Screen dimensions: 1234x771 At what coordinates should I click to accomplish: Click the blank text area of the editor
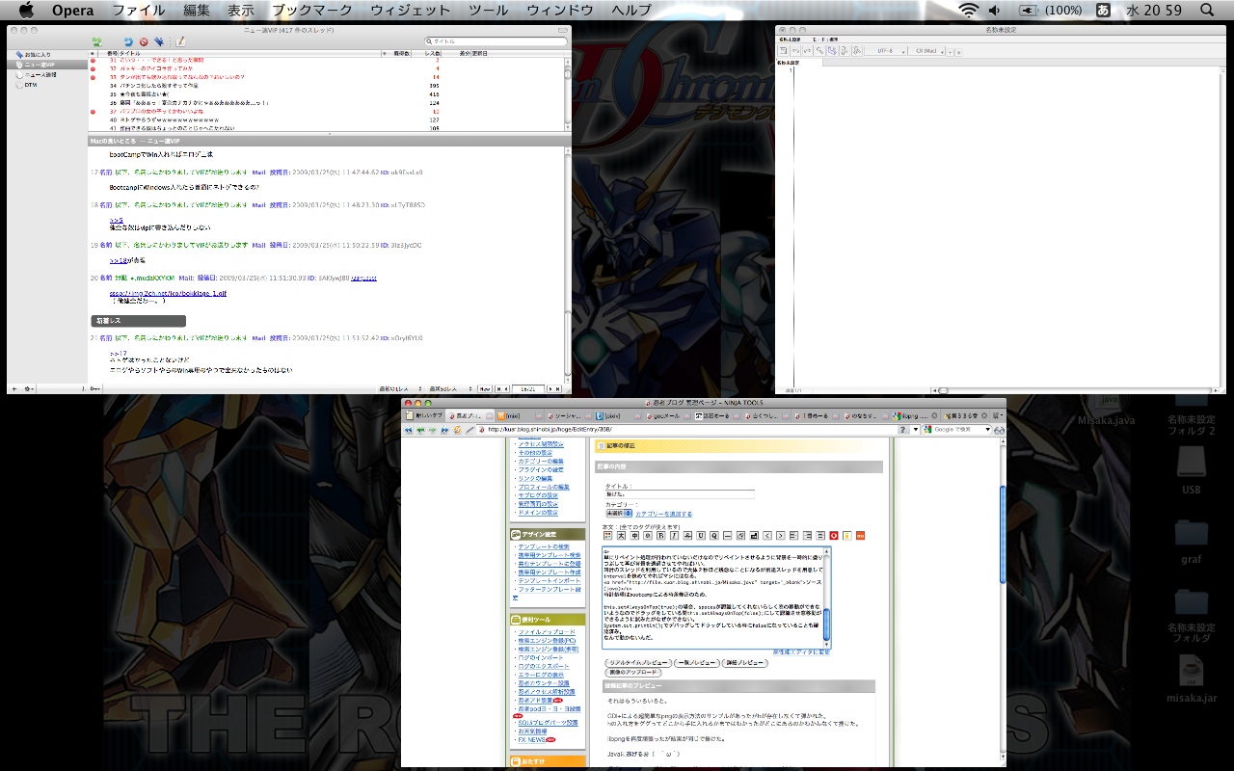(x=1008, y=226)
